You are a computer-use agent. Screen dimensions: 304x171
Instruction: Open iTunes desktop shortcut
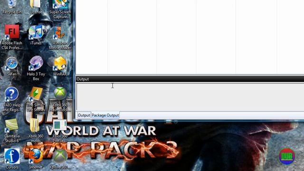click(x=36, y=35)
